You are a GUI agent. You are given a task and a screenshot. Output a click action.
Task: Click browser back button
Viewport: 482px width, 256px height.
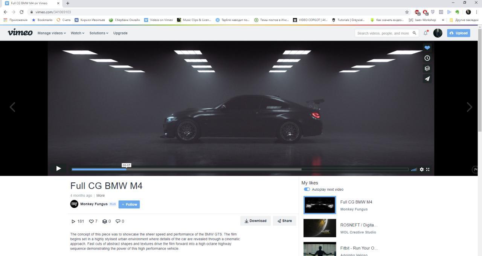pyautogui.click(x=5, y=12)
